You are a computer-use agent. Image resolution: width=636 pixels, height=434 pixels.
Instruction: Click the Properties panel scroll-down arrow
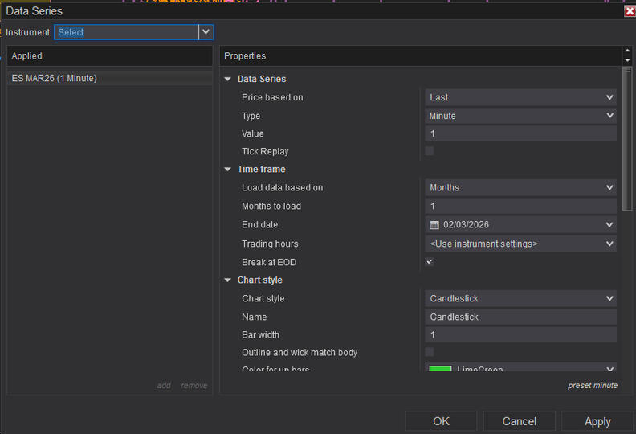pos(627,61)
